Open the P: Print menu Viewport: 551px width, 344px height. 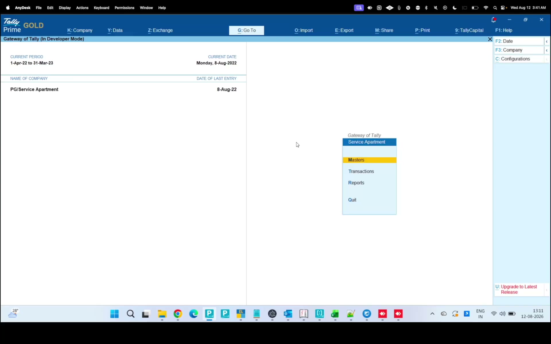[x=422, y=30]
